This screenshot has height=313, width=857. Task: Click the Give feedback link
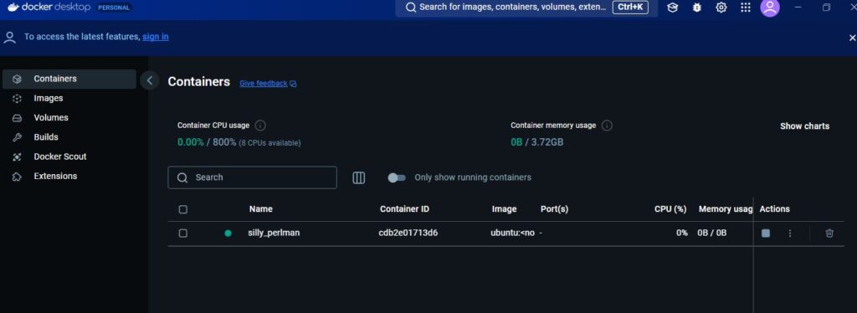pos(264,84)
